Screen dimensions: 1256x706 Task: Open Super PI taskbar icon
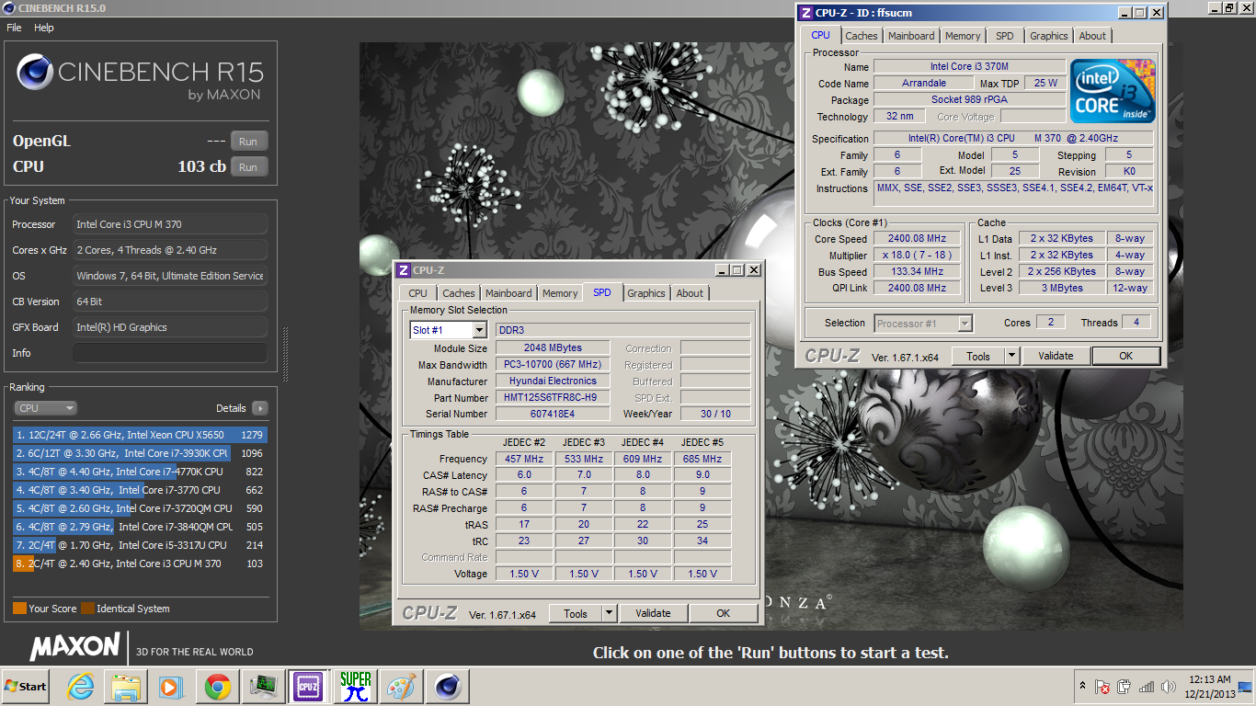pos(355,686)
